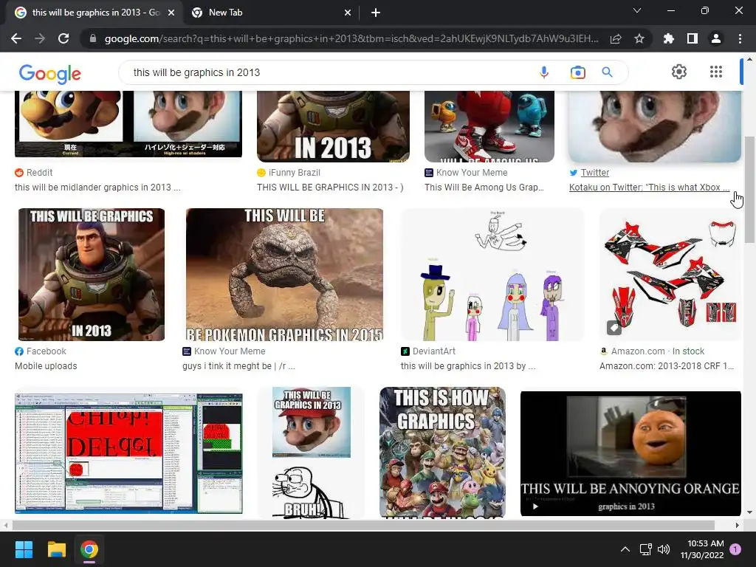The image size is (756, 567).
Task: Open the 'This is how graphics' Smash meme
Action: (442, 453)
